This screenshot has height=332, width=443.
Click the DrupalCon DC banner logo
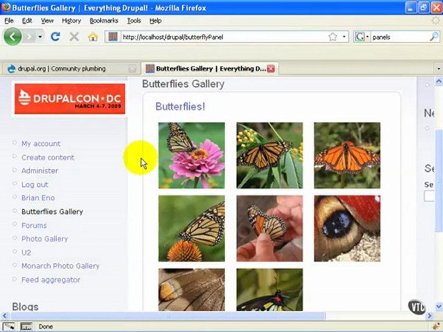tap(70, 99)
